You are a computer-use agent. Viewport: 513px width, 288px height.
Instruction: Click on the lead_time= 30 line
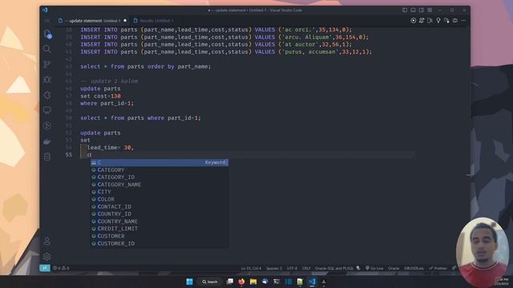[111, 147]
